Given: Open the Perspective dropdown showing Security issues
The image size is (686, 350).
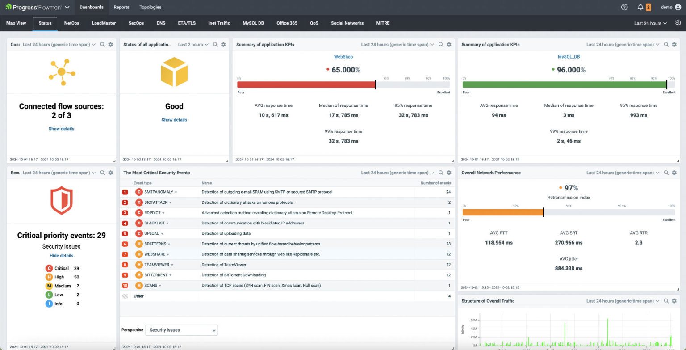Looking at the screenshot, I should [x=181, y=330].
